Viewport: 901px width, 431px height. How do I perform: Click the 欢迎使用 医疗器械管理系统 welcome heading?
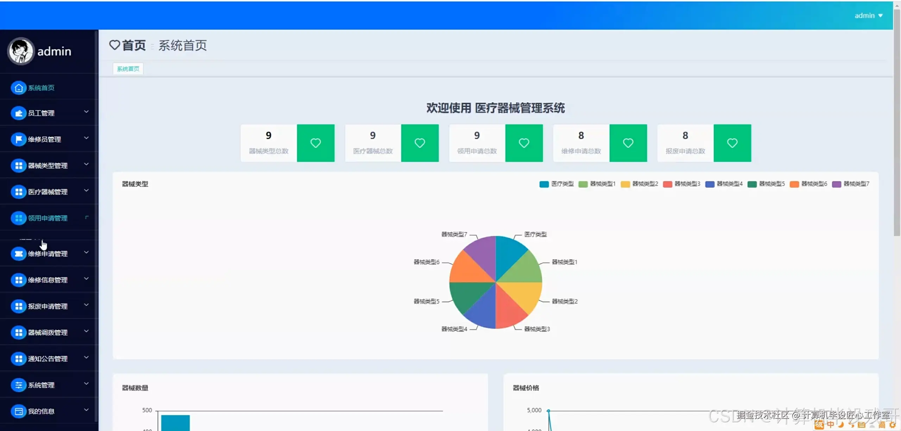(x=496, y=108)
